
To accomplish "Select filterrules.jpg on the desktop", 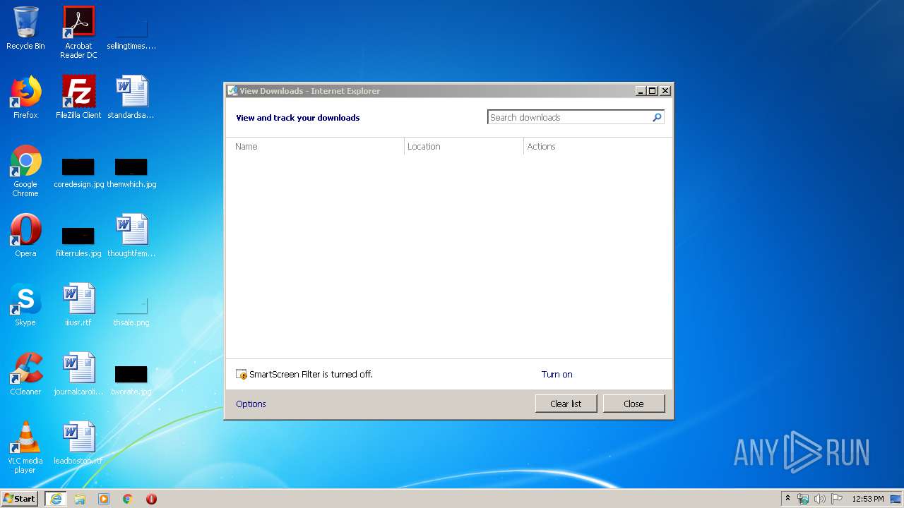I will pos(78,241).
